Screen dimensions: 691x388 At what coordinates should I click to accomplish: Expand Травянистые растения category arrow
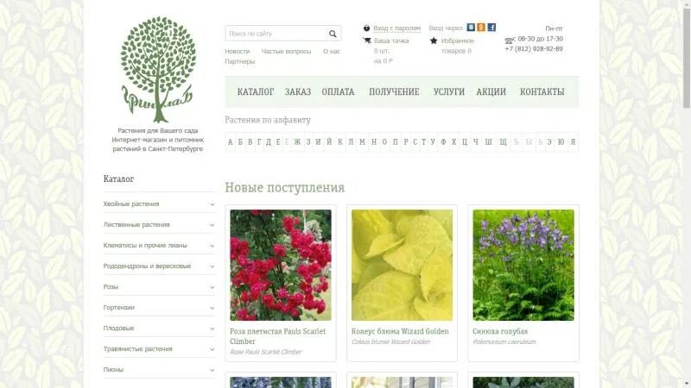(212, 349)
